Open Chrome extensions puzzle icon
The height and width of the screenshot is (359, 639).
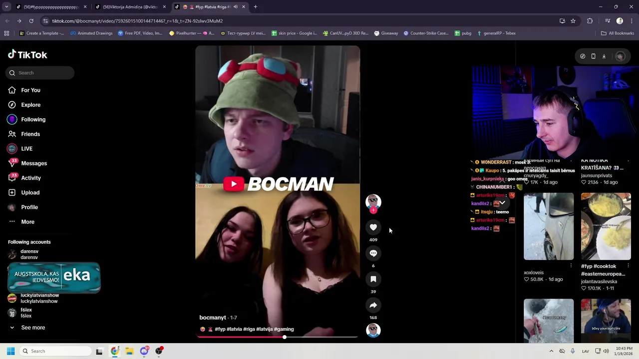(590, 21)
